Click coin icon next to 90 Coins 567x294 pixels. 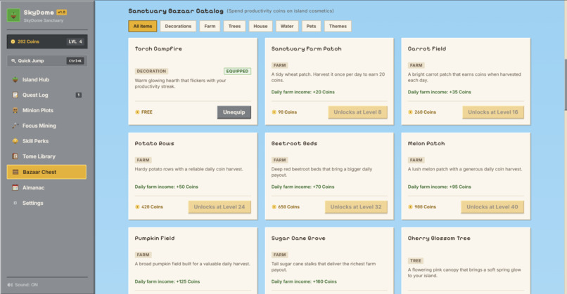(x=274, y=112)
